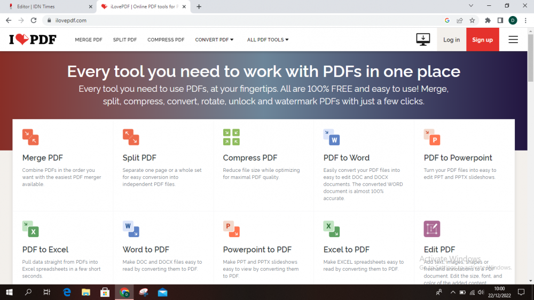Image resolution: width=534 pixels, height=300 pixels.
Task: Open Windows Start menu
Action: point(9,292)
